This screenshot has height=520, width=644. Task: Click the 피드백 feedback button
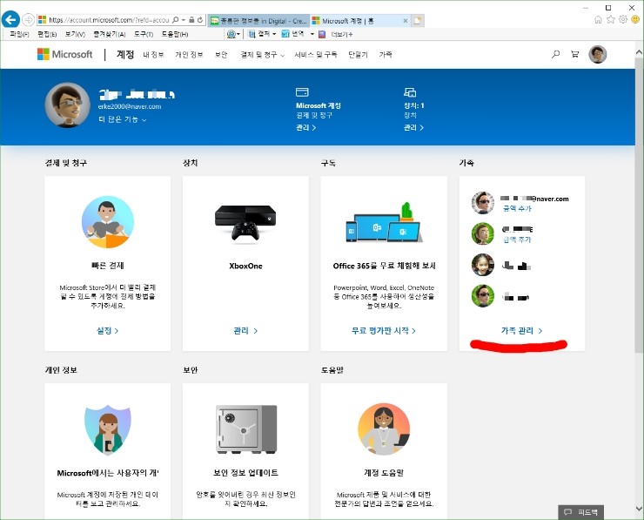(580, 512)
